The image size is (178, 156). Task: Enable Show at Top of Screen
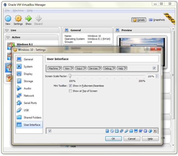tap(70, 91)
